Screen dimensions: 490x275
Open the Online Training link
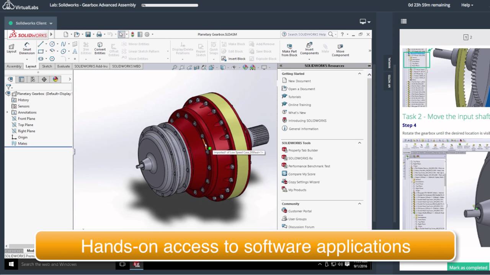tap(299, 105)
